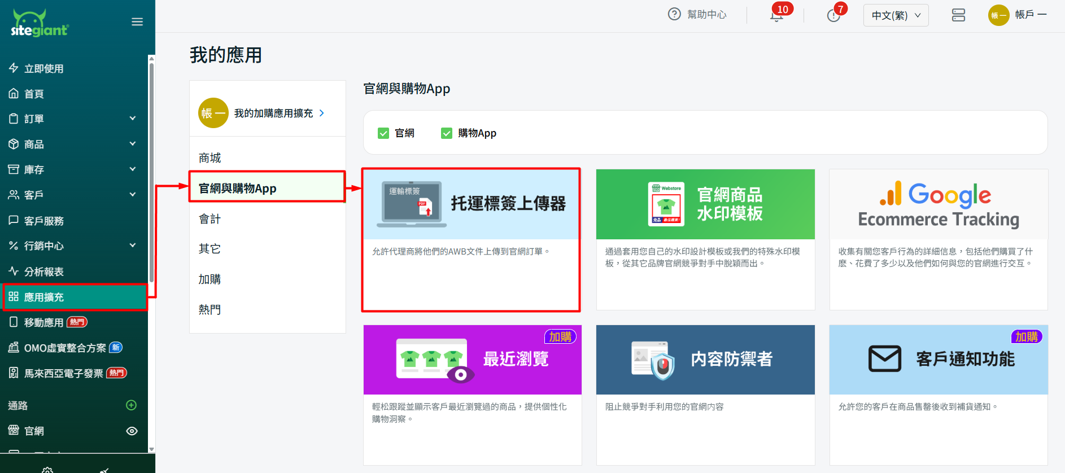The width and height of the screenshot is (1065, 473).
Task: Uncheck the 購物App checkbox
Action: [447, 133]
